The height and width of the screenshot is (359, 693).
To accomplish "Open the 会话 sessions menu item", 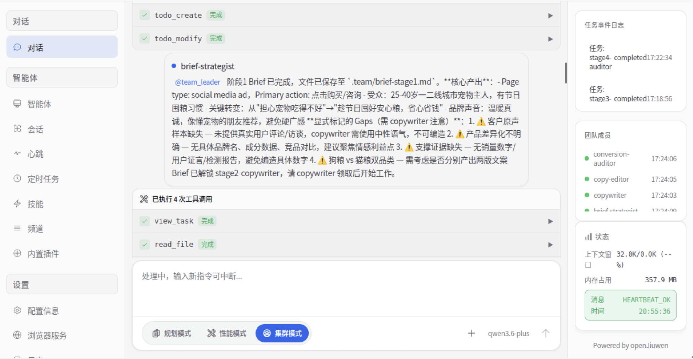I will 62,129.
